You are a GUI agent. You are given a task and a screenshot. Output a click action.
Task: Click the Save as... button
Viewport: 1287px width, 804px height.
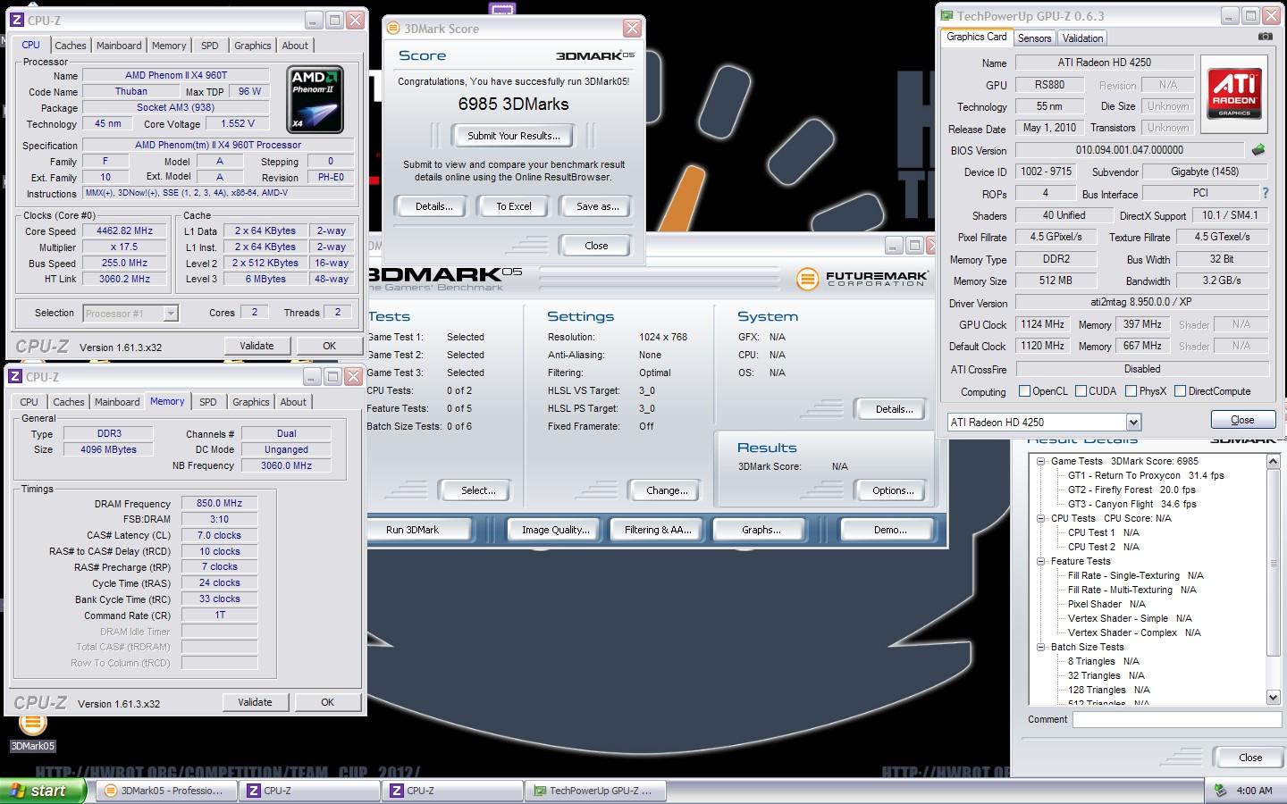click(597, 206)
